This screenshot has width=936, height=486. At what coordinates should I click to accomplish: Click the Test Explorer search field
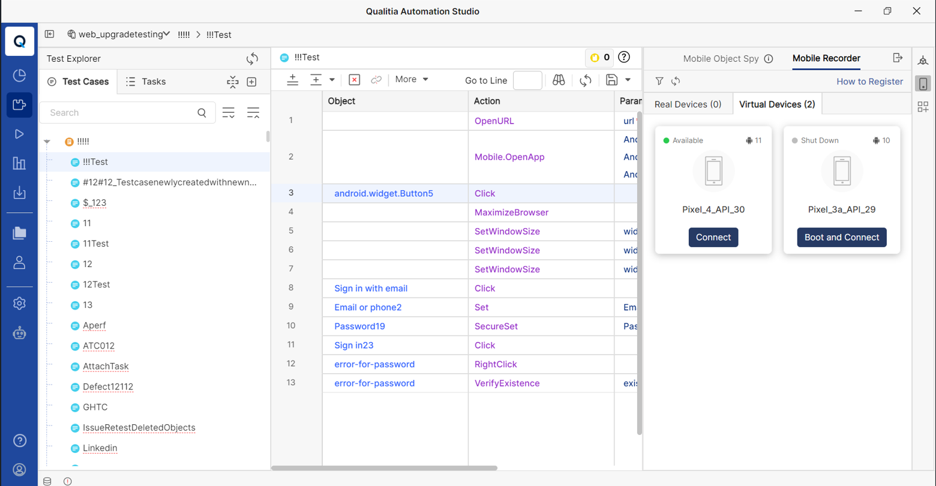(x=127, y=113)
